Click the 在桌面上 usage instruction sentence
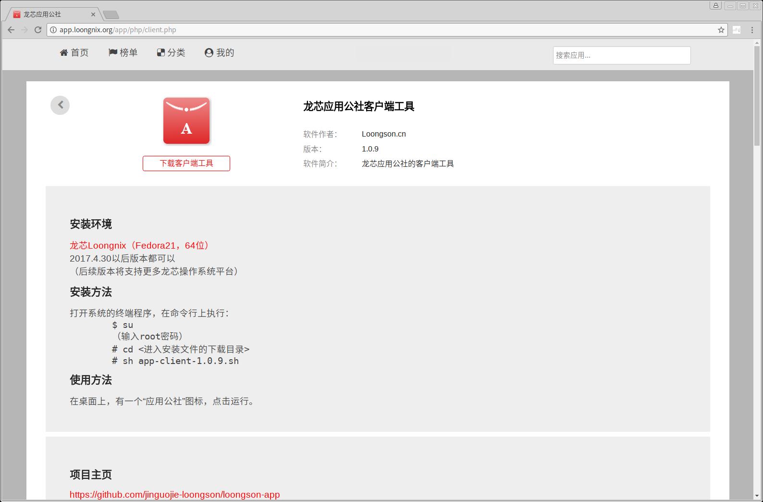 (162, 401)
